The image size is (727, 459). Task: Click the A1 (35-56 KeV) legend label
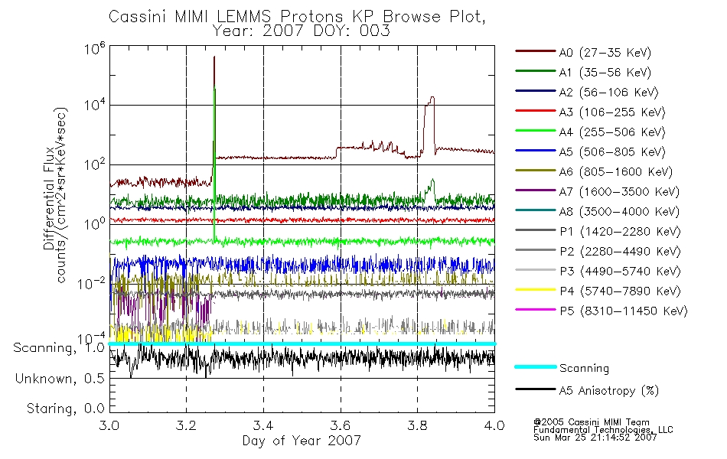(605, 73)
